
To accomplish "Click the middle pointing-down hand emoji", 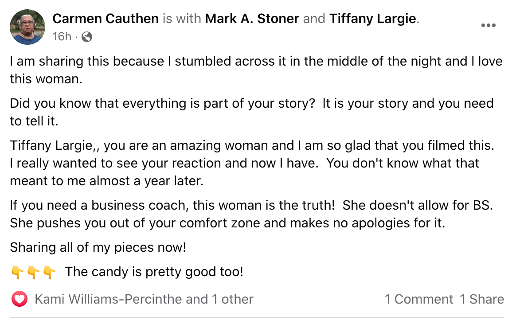I will pos(33,272).
